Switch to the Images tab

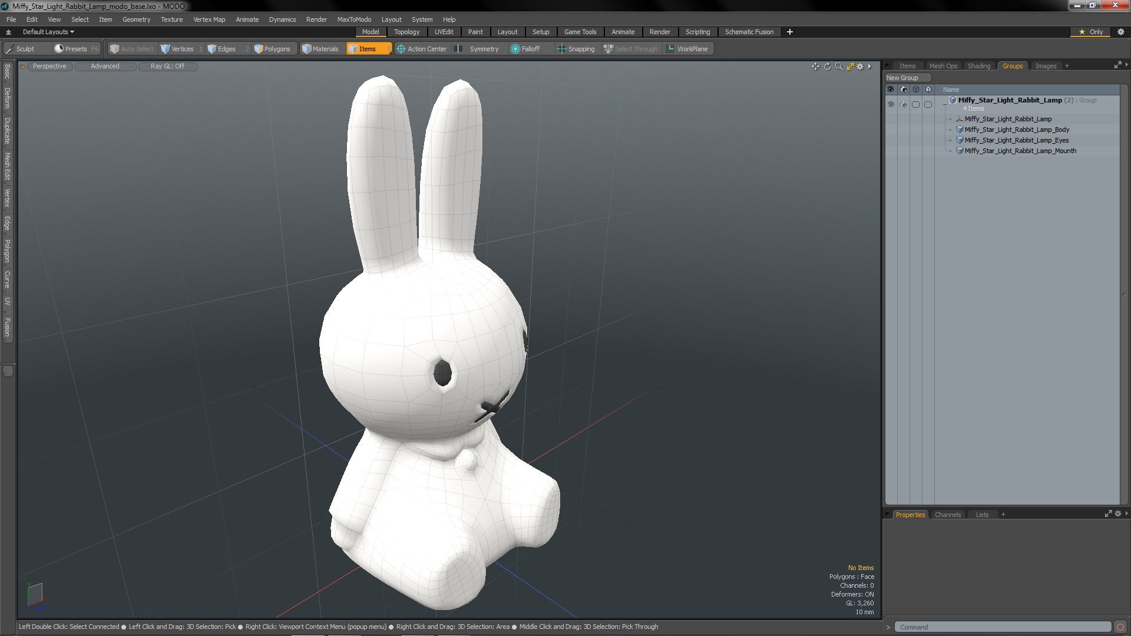1046,66
